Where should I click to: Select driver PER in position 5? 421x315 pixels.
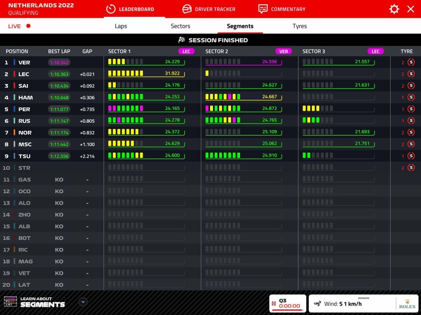(24, 109)
